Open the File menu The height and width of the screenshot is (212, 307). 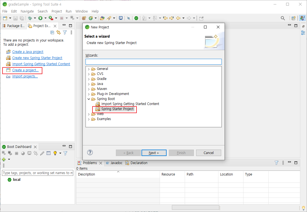[5, 11]
